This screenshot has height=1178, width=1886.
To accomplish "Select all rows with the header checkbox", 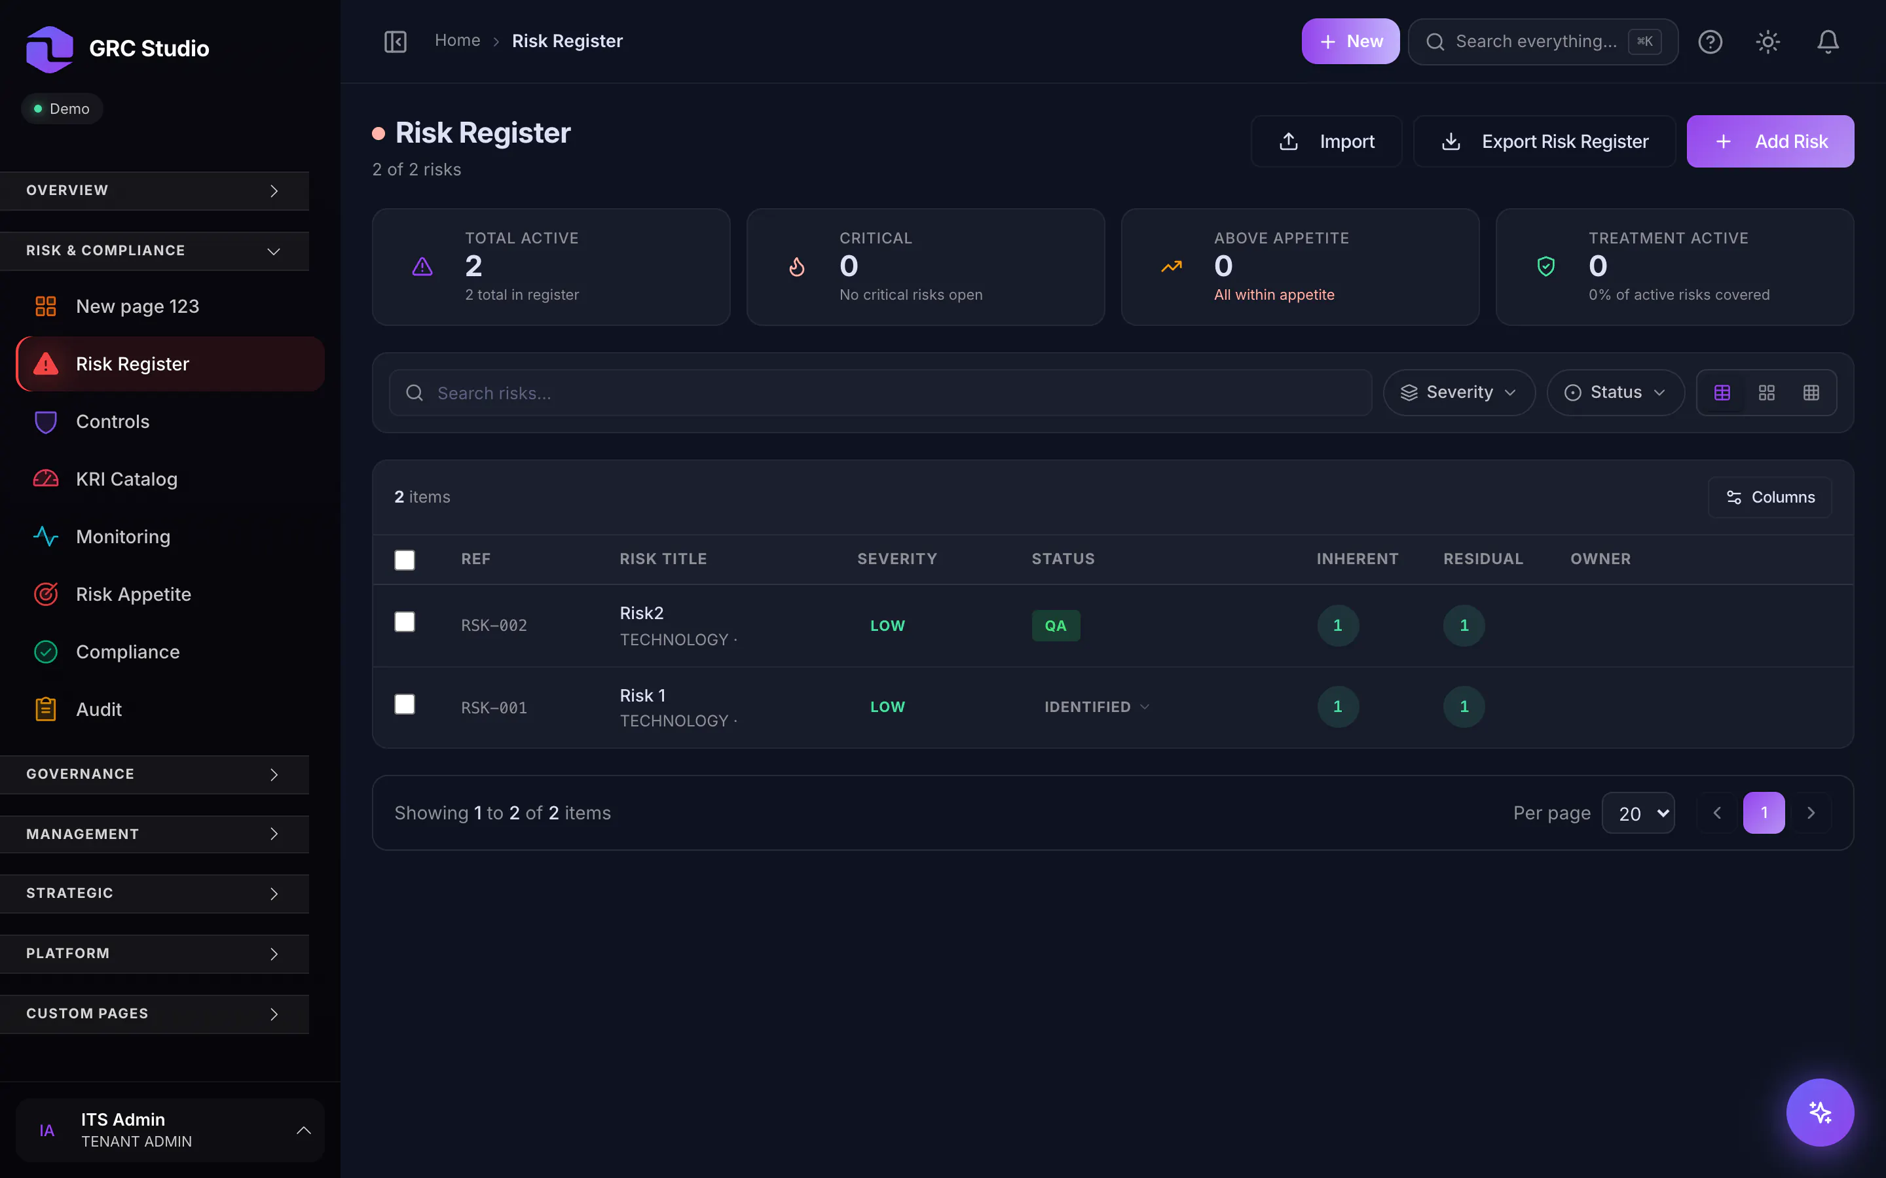I will (x=405, y=560).
